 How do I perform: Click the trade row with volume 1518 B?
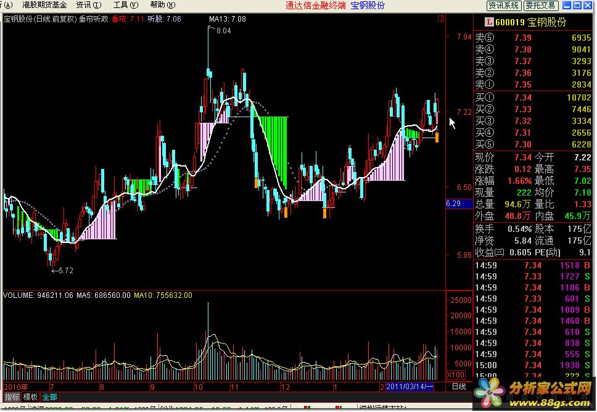click(533, 265)
